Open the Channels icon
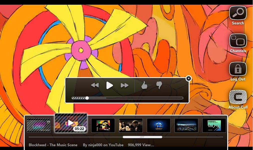Viewport: 253px width, 150px height. (238, 40)
